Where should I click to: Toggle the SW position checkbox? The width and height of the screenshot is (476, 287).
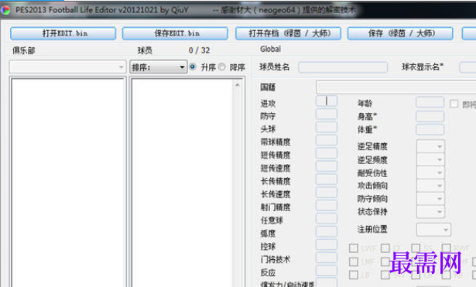[385, 275]
